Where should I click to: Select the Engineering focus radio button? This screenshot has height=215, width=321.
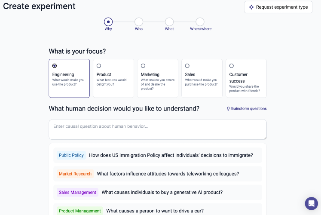pos(55,66)
